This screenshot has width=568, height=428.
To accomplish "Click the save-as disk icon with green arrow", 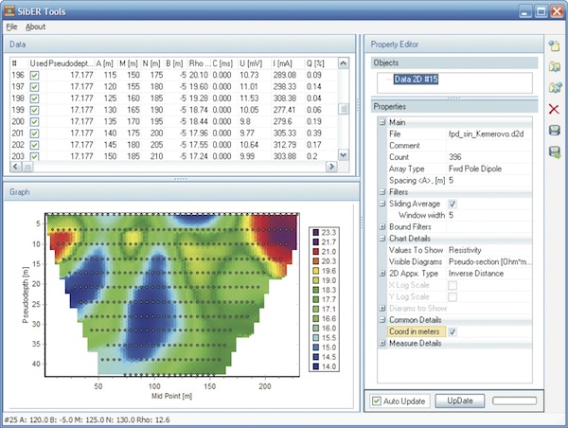I will point(554,152).
